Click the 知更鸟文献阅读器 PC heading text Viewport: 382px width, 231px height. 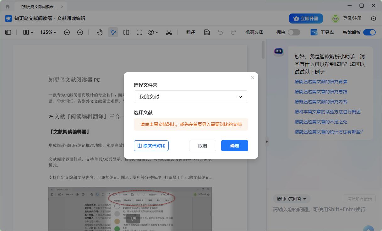pyautogui.click(x=74, y=80)
